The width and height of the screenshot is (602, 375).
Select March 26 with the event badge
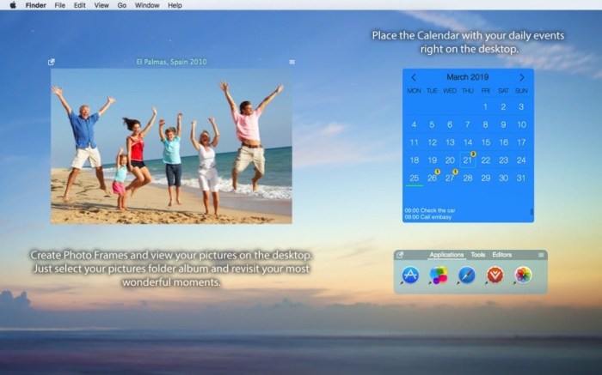click(x=432, y=178)
